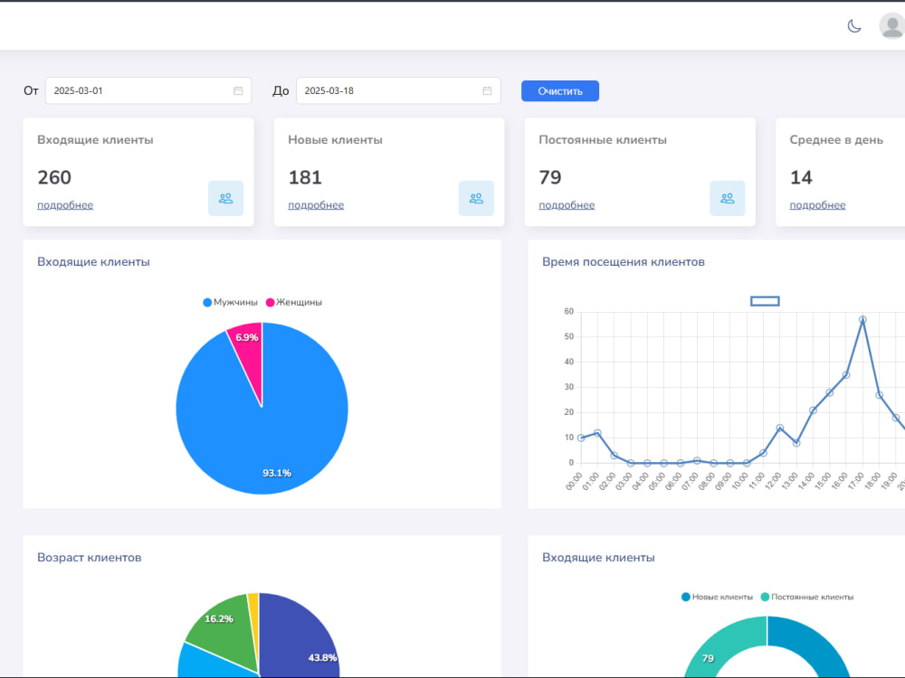Viewport: 905px width, 678px height.
Task: Open the user avatar profile menu
Action: (x=891, y=26)
